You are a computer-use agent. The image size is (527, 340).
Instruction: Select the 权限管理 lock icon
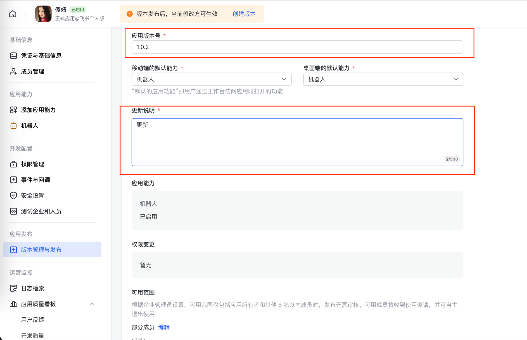pyautogui.click(x=13, y=164)
